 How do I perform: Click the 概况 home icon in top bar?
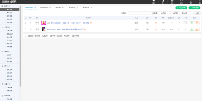click(154, 1)
